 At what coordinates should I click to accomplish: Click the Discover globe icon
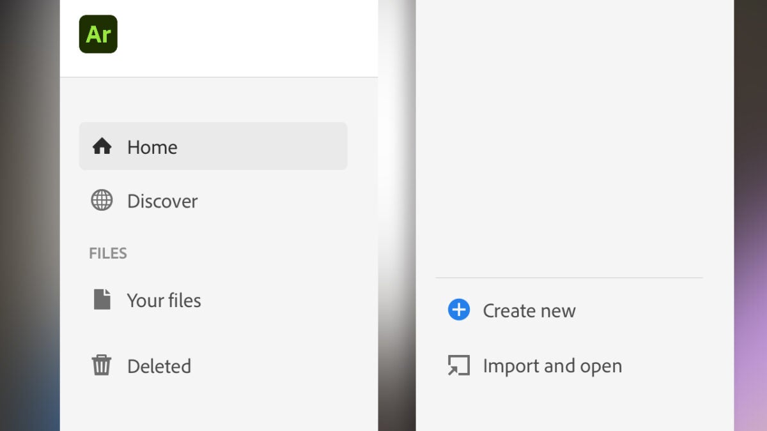coord(102,200)
